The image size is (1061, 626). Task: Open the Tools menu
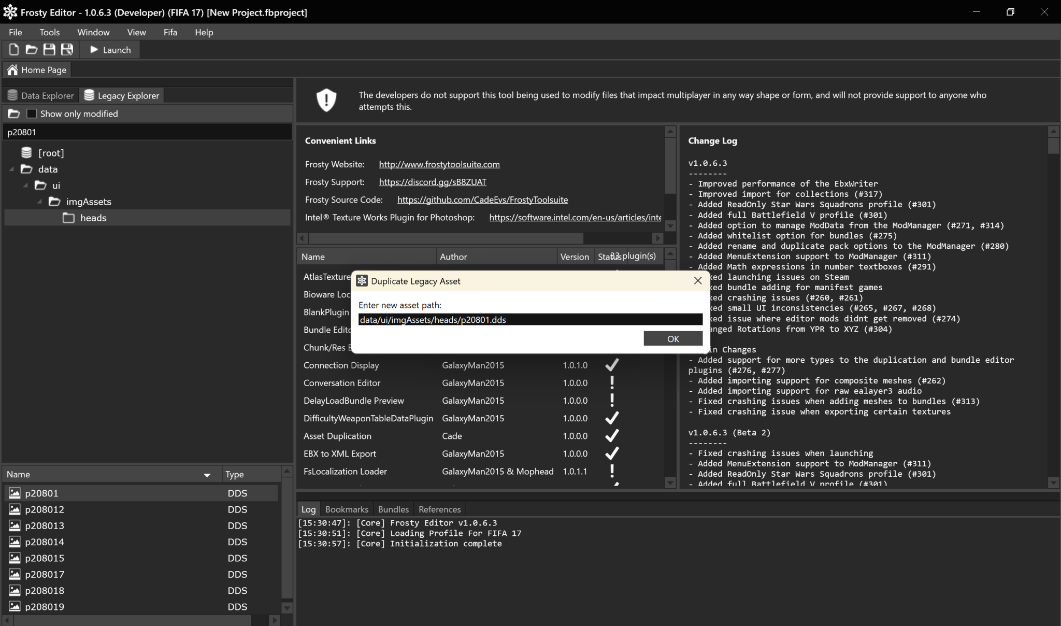(50, 32)
